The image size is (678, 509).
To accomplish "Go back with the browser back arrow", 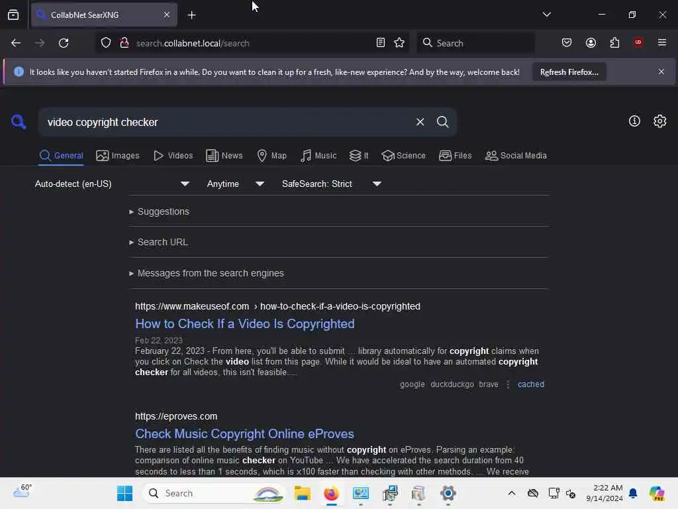I will [x=16, y=43].
